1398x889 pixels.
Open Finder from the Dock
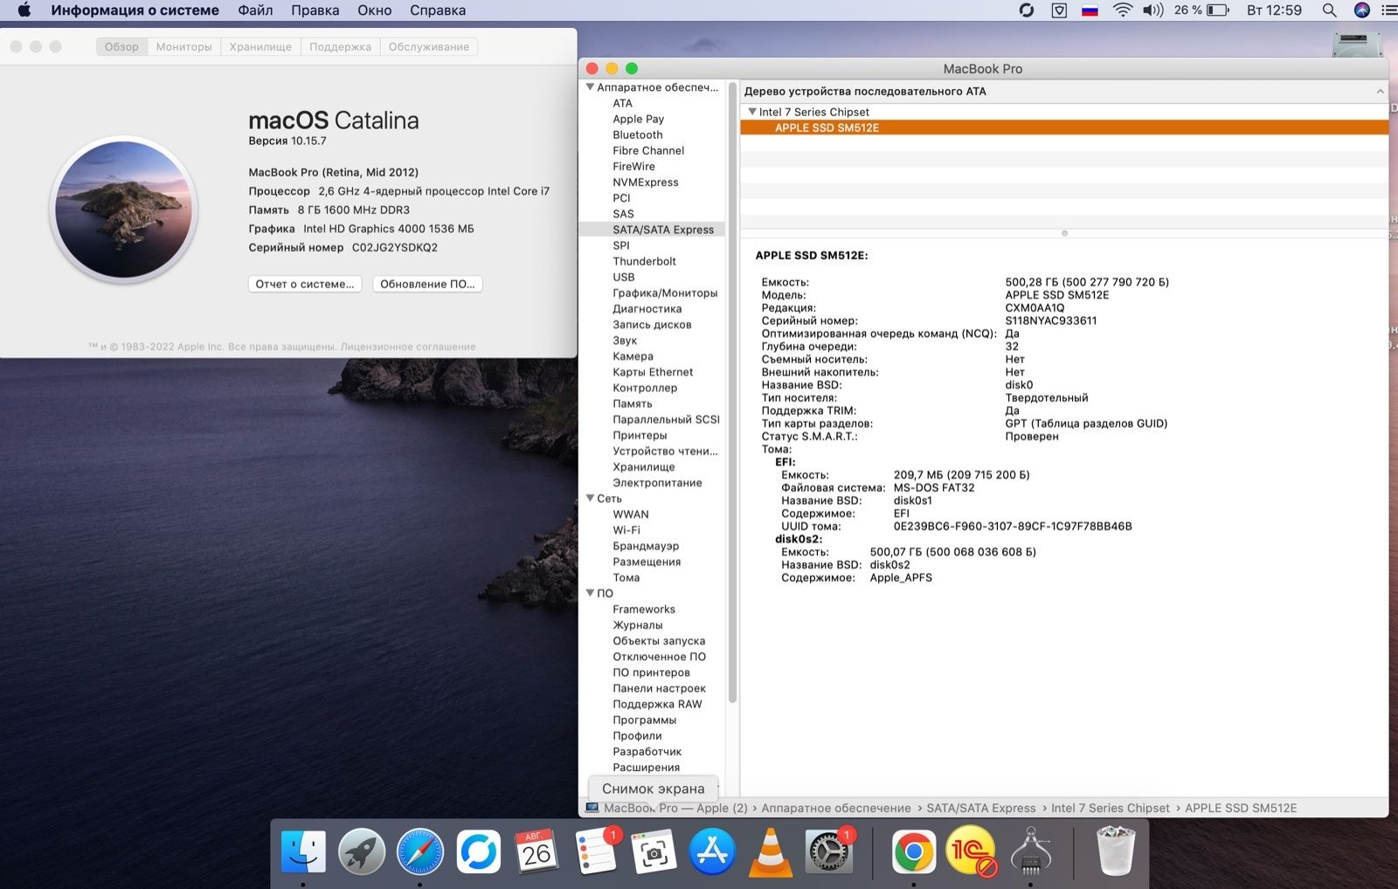[x=303, y=851]
